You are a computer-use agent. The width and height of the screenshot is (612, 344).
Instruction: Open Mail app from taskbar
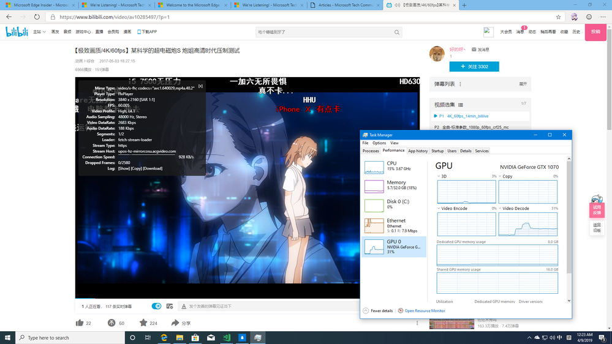point(211,338)
